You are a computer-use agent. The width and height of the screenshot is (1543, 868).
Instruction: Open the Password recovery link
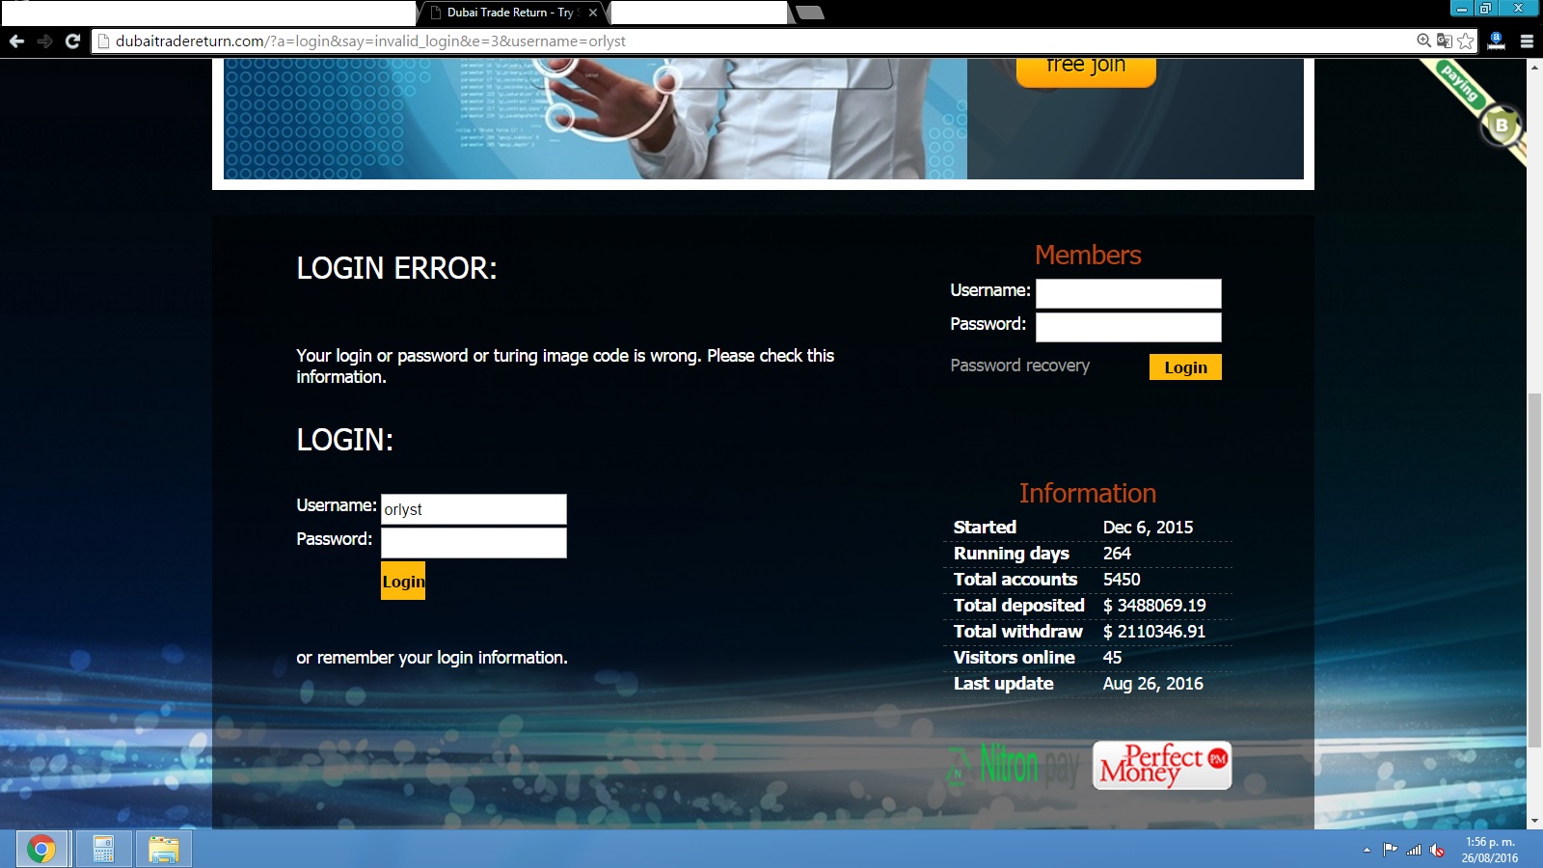tap(1019, 366)
